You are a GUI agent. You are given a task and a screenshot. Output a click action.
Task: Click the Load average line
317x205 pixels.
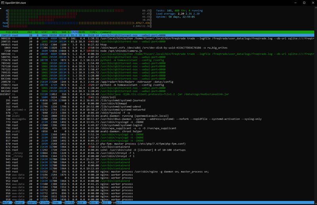coord(178,14)
